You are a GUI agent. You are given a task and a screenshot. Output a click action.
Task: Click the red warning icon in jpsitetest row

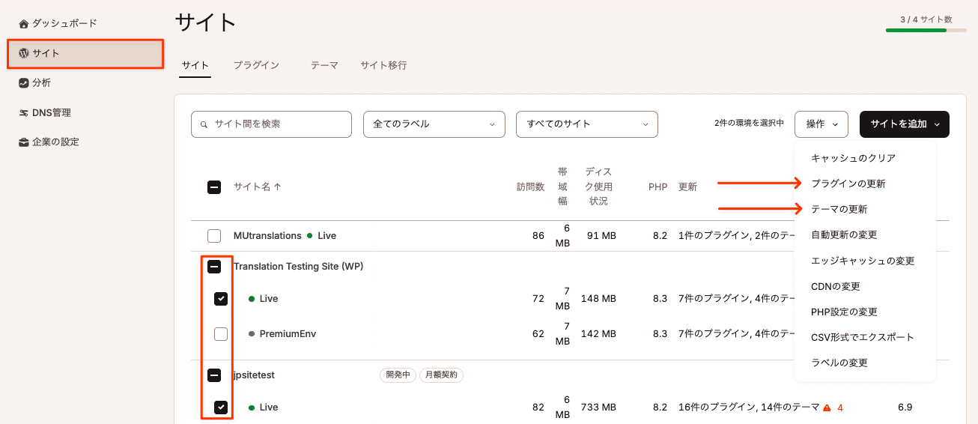point(827,408)
